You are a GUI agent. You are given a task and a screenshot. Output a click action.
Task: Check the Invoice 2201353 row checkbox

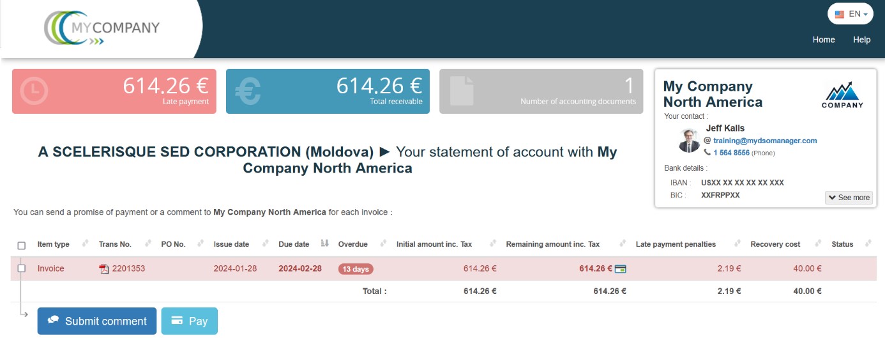[x=22, y=268]
